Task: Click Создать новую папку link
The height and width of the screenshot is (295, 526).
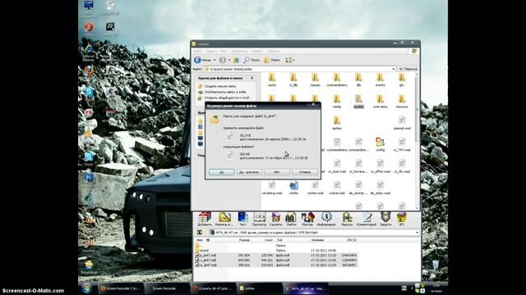Action: point(220,86)
